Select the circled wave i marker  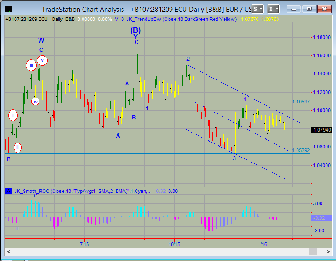point(13,115)
